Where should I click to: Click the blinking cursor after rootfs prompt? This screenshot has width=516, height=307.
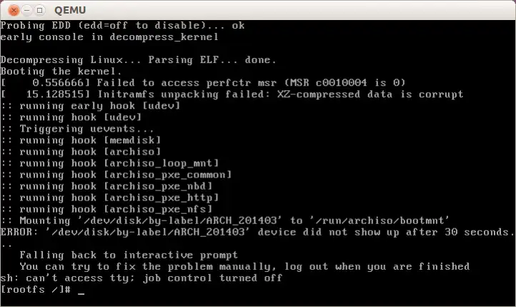(81, 292)
